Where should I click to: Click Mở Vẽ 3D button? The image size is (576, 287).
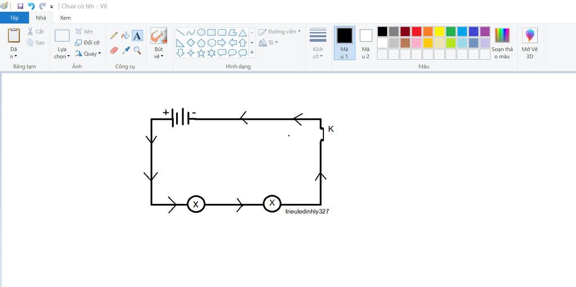[530, 43]
